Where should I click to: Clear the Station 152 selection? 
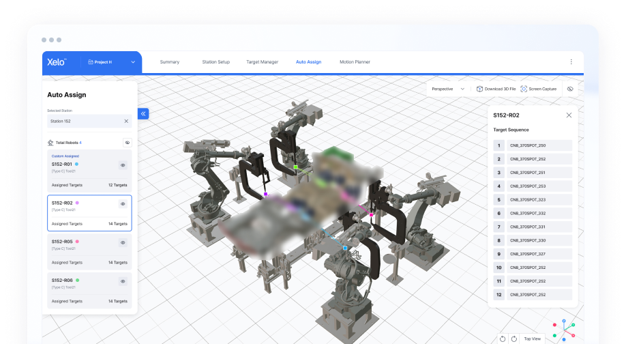click(126, 121)
